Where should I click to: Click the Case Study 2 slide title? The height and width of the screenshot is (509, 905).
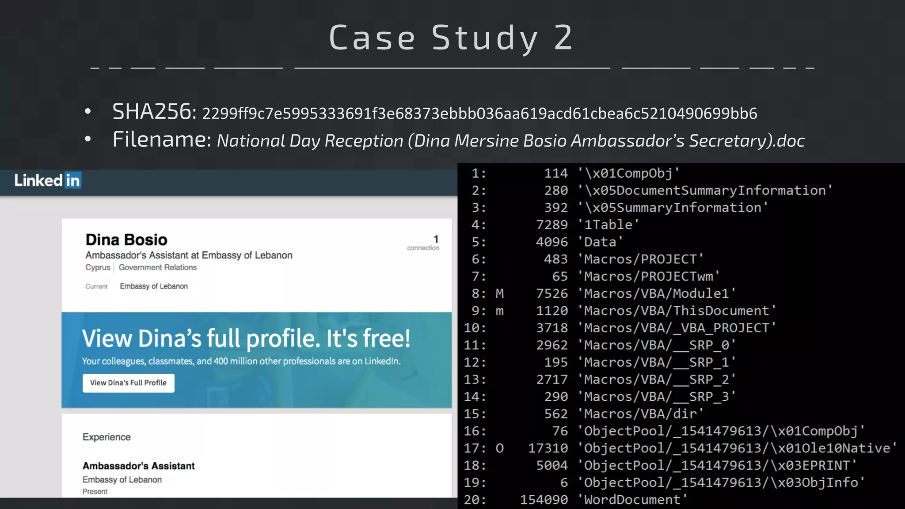(x=452, y=38)
